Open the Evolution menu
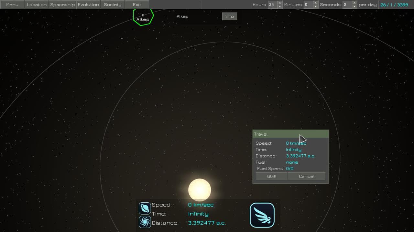This screenshot has height=232, width=414. tap(88, 5)
